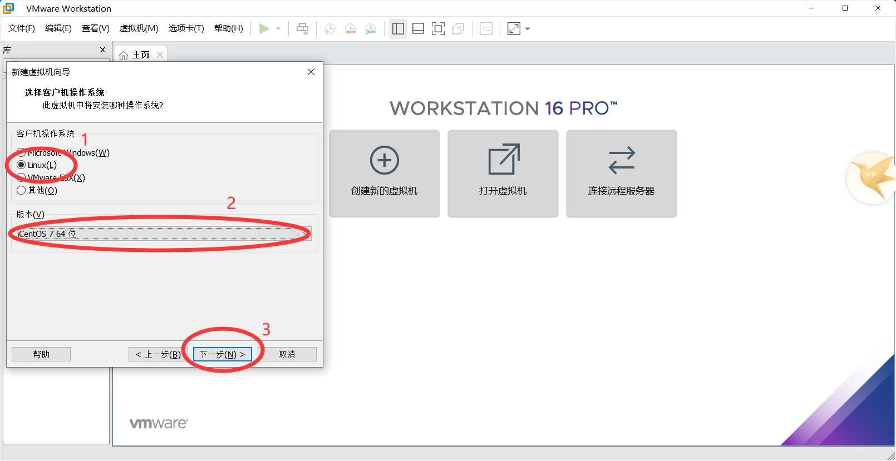Open the CentOS 7 64 位 version dropdown
Viewport: 896px width, 461px height.
pos(164,234)
